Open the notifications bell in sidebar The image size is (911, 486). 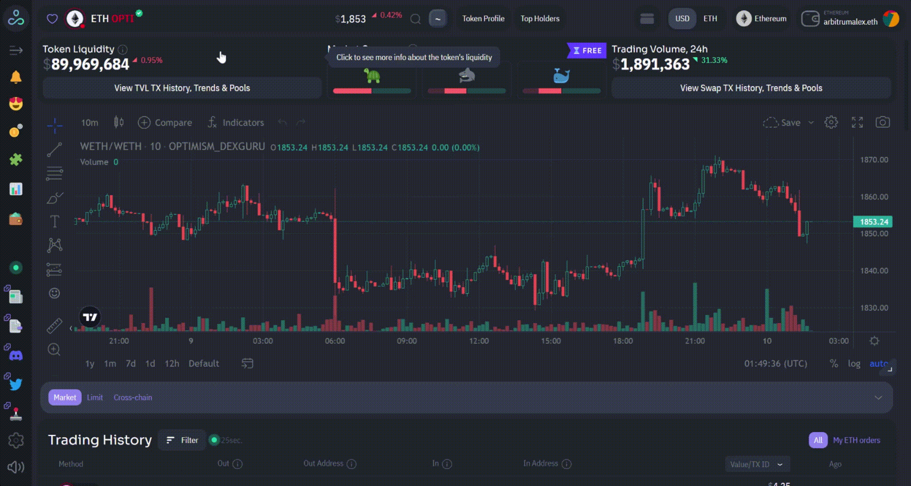point(16,77)
